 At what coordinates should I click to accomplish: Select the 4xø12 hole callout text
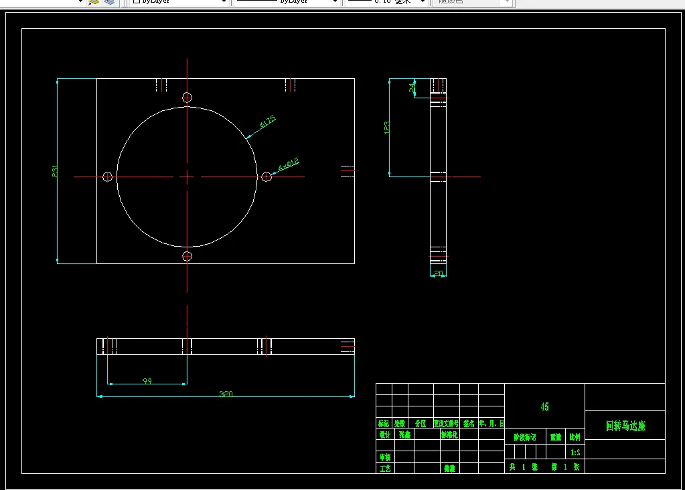pyautogui.click(x=289, y=164)
